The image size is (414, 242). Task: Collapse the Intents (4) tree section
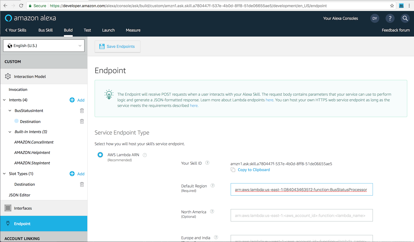coord(4,100)
